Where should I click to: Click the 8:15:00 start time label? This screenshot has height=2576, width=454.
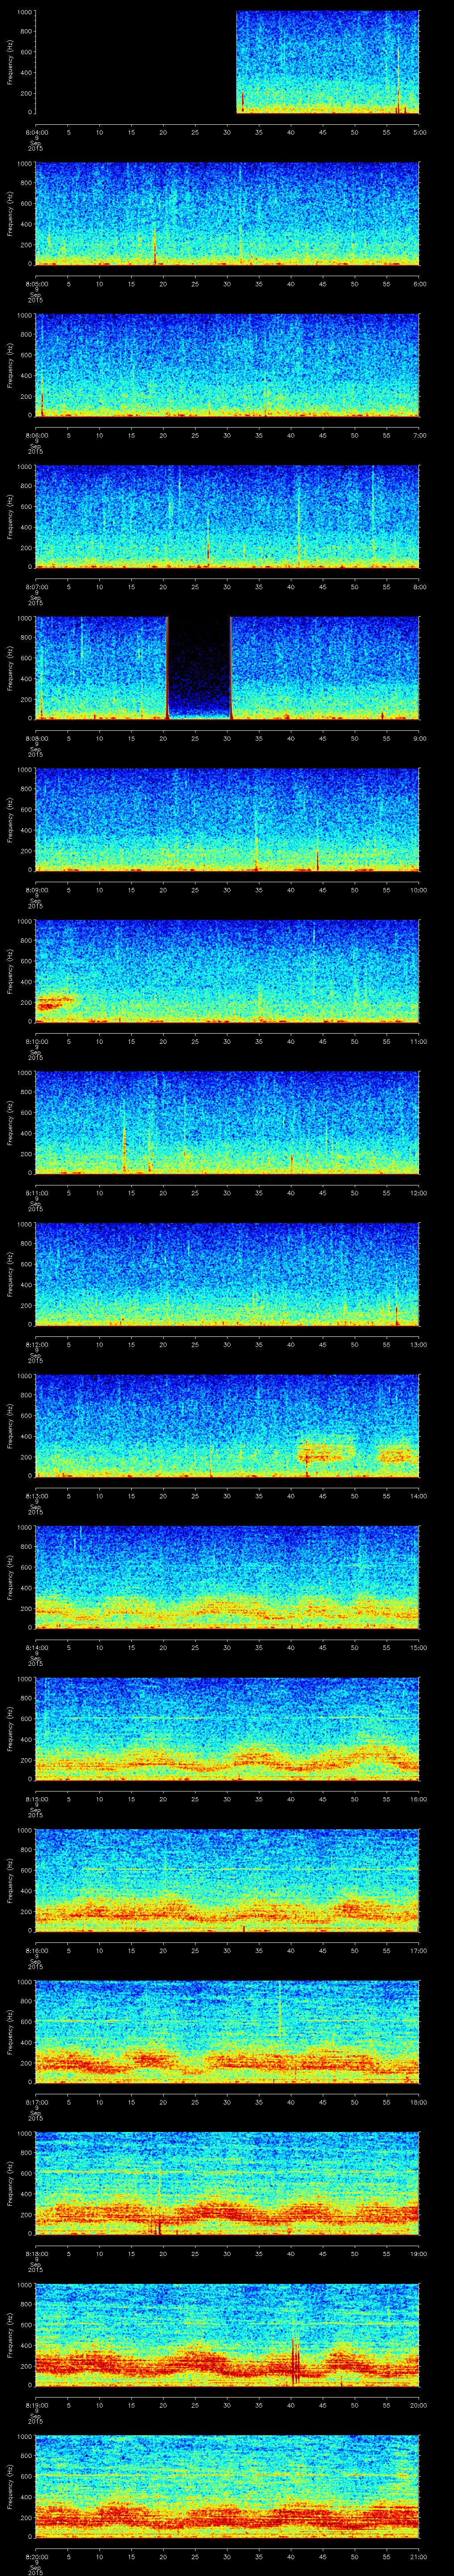click(36, 1799)
